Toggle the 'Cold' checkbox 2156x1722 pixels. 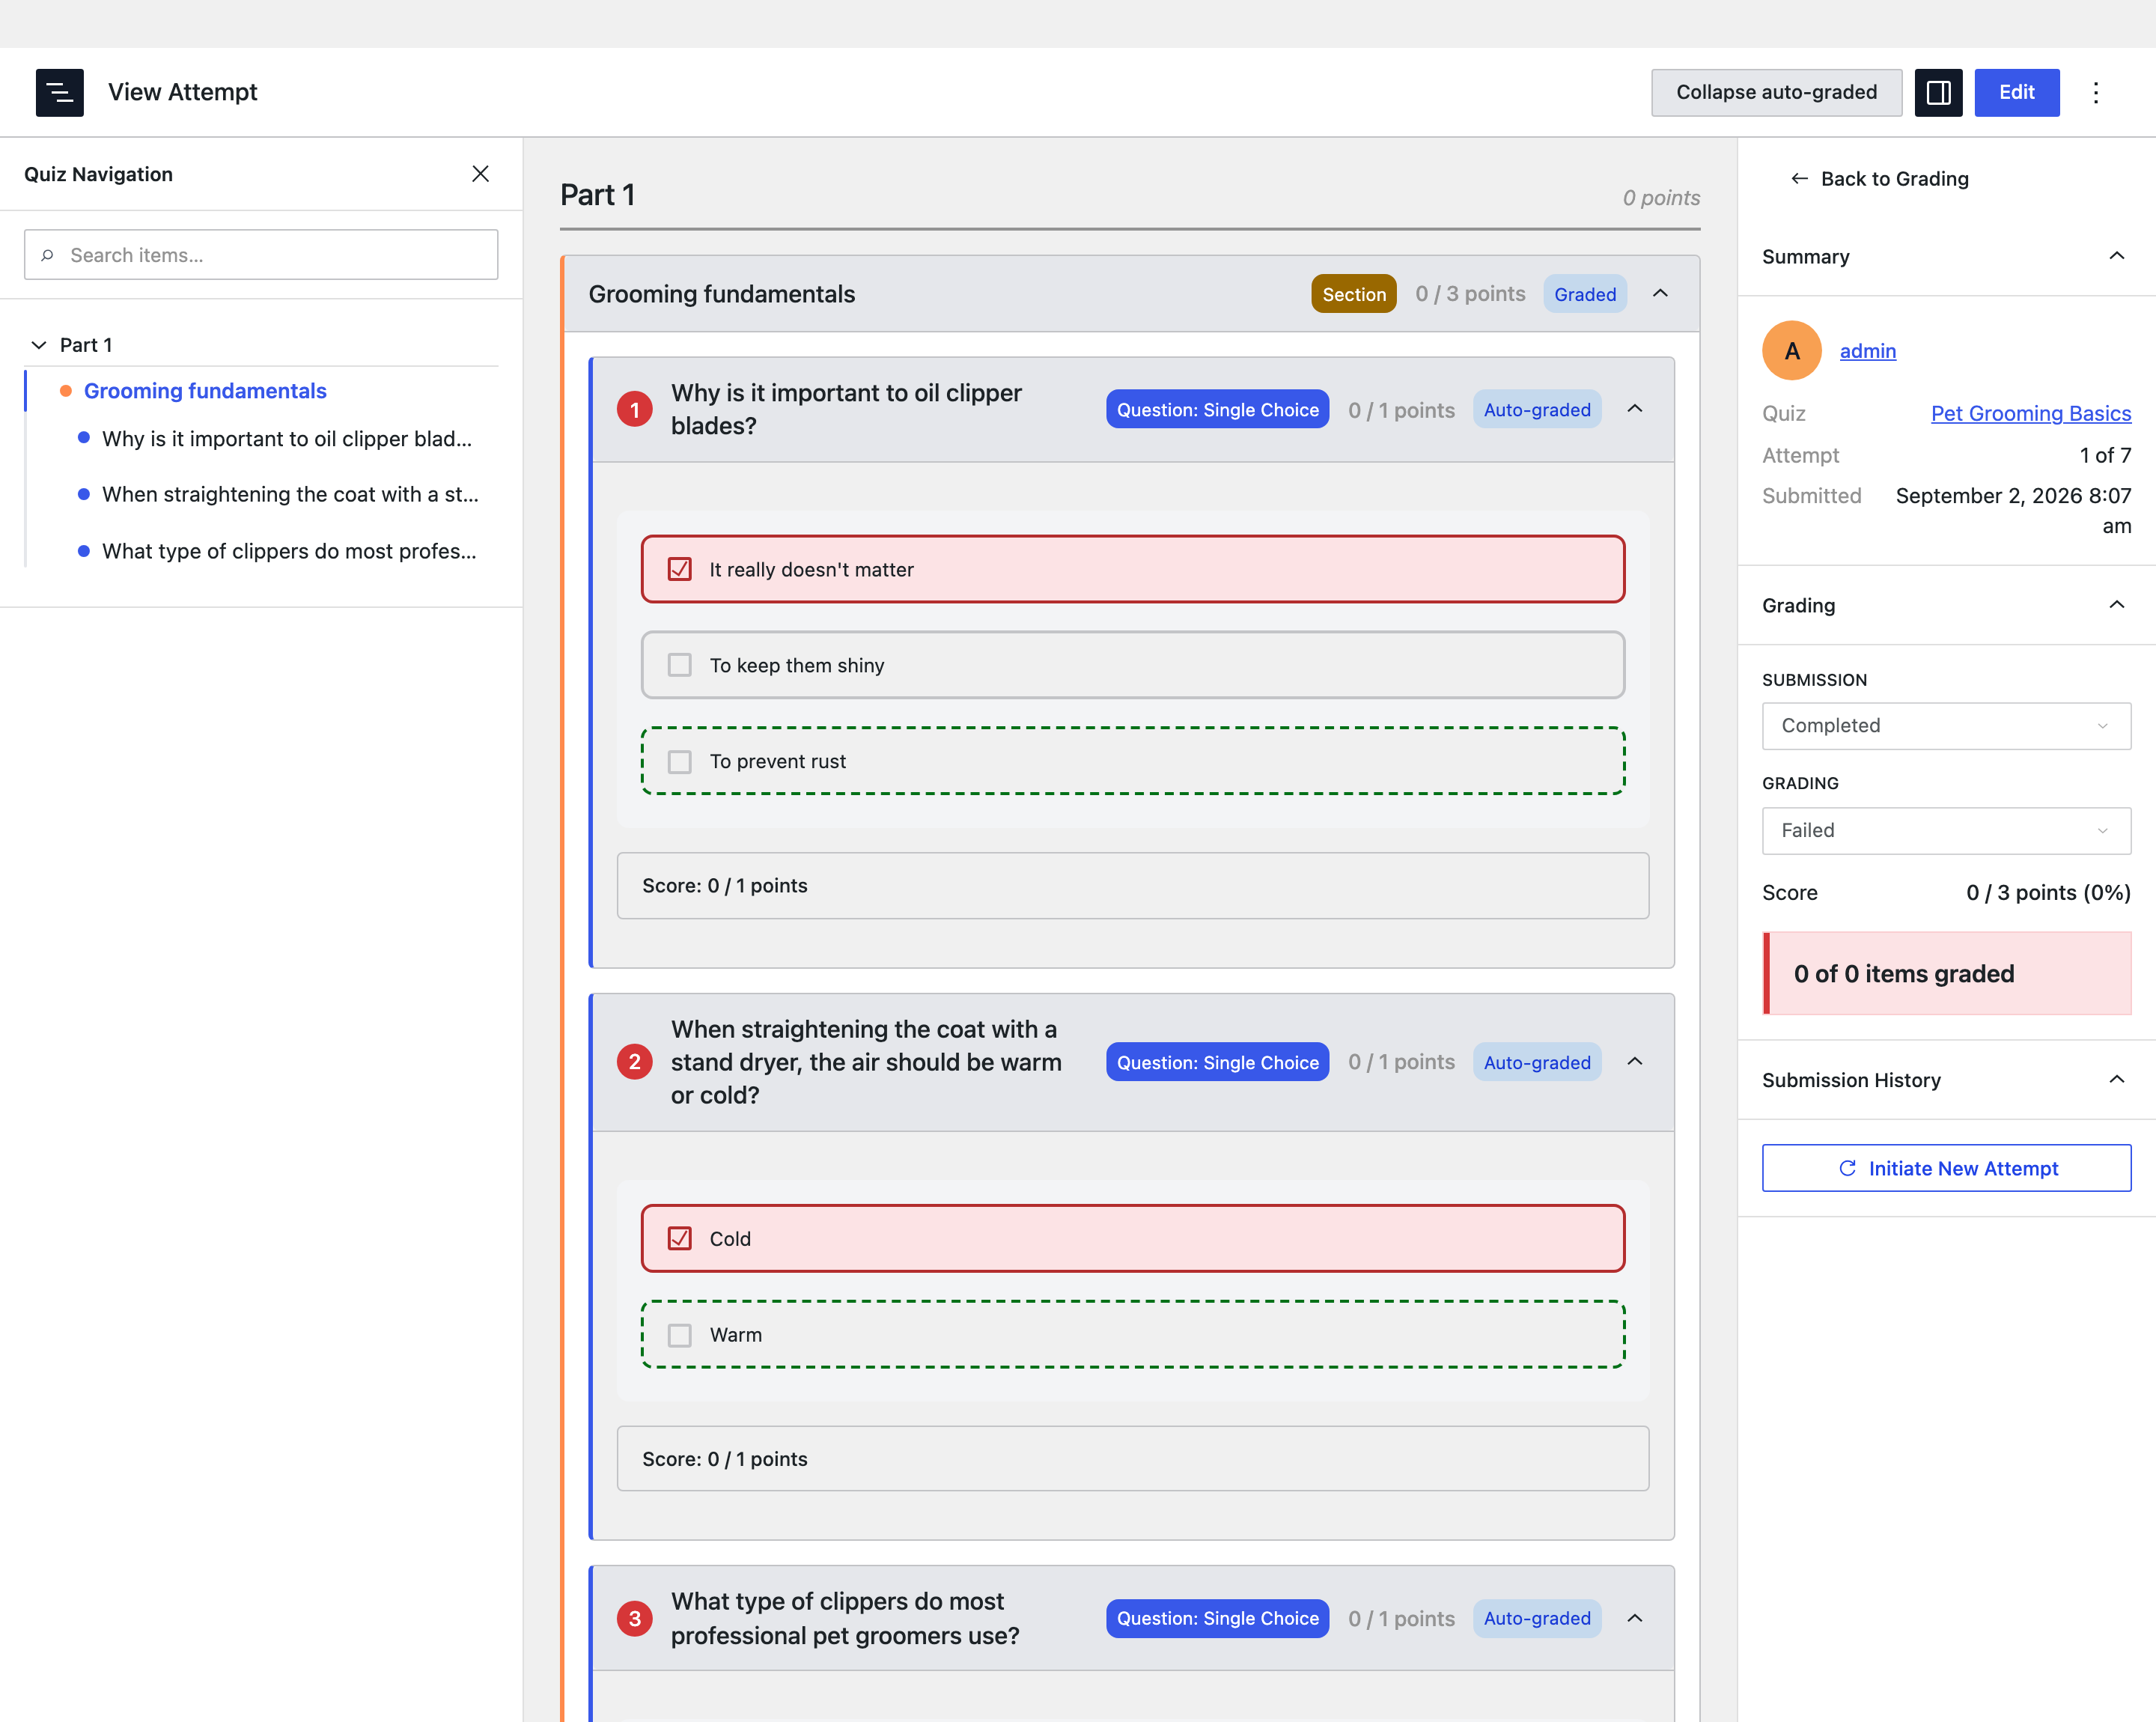tap(679, 1238)
